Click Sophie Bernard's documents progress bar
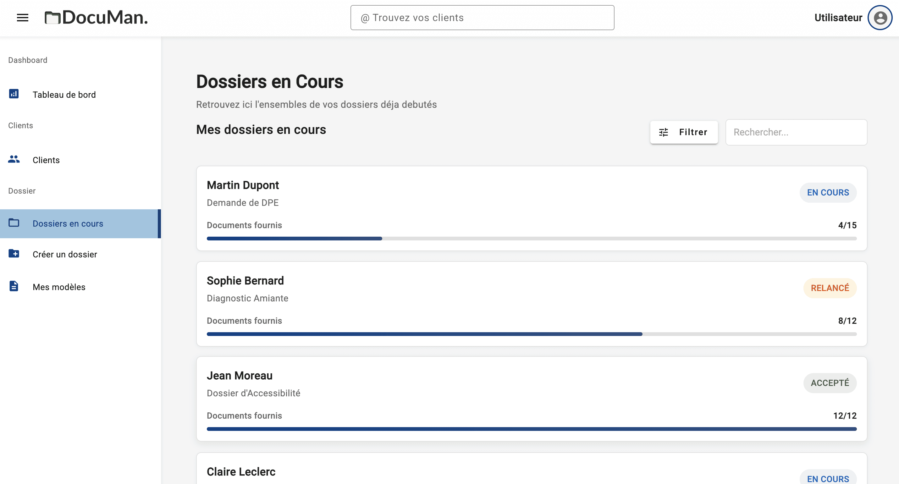Screen dimensions: 899x484 [531, 334]
